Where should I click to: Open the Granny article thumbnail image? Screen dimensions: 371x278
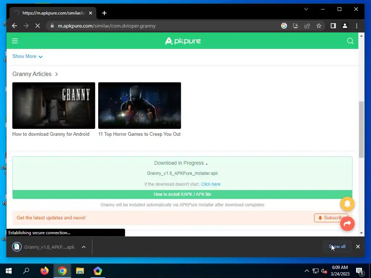(x=54, y=105)
